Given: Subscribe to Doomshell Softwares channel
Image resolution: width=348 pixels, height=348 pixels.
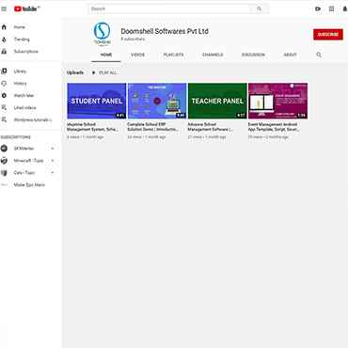Looking at the screenshot, I should pos(328,34).
